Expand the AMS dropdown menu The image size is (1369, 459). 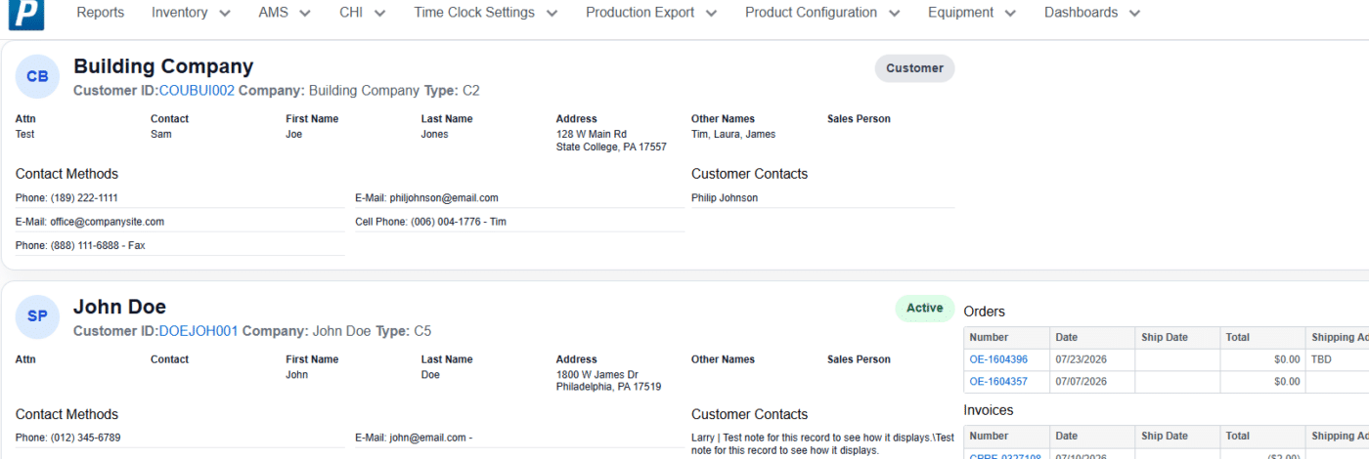tap(285, 13)
